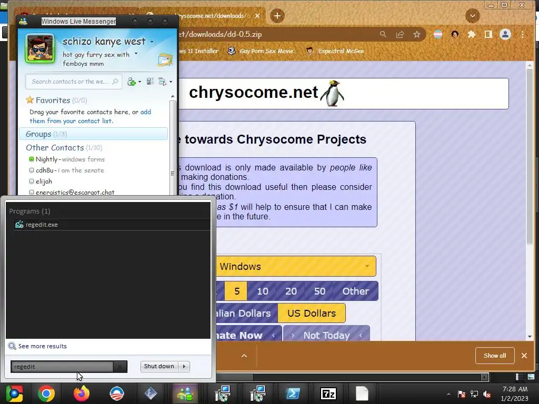This screenshot has width=539, height=404.
Task: Open Chrome three-dot menu
Action: [523, 34]
